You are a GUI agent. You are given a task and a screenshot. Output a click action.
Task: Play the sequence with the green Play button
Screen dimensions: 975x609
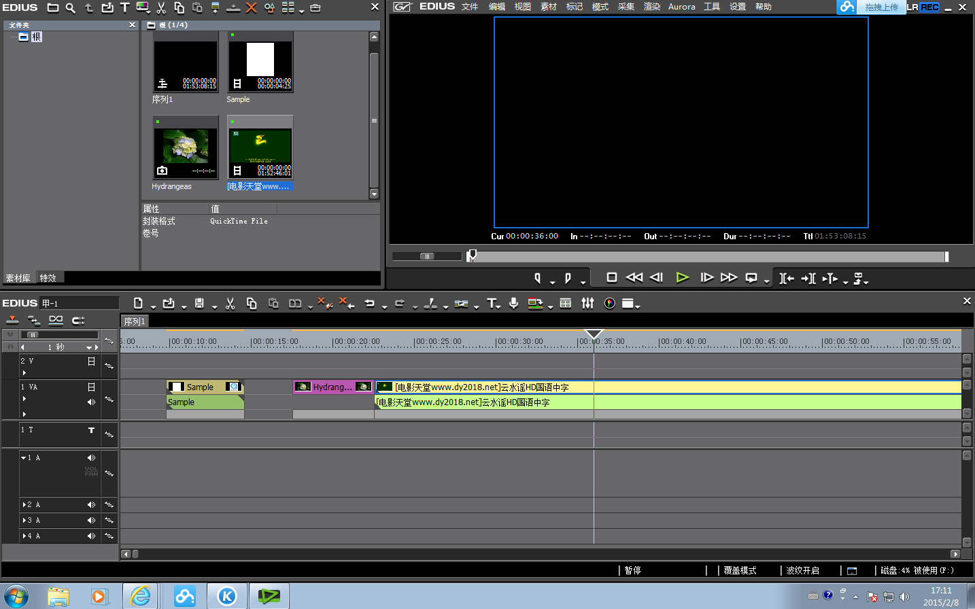click(x=683, y=277)
